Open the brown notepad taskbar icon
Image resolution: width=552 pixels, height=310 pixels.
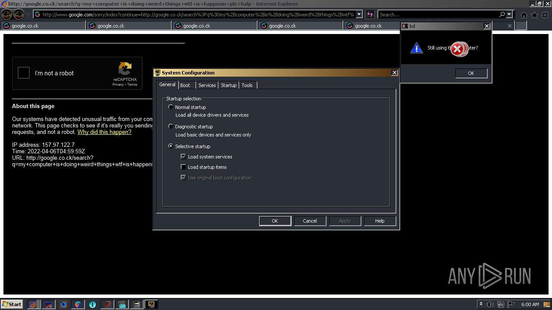pyautogui.click(x=107, y=304)
